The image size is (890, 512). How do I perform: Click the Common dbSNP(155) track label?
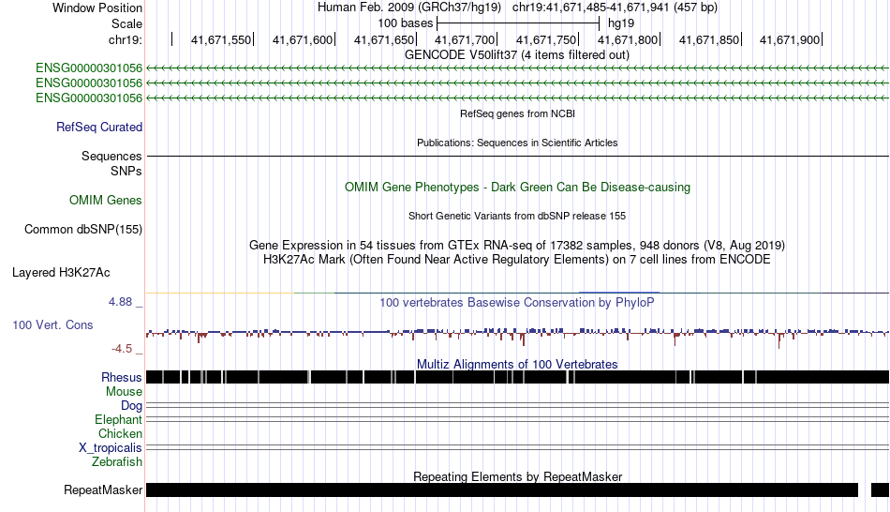[82, 230]
